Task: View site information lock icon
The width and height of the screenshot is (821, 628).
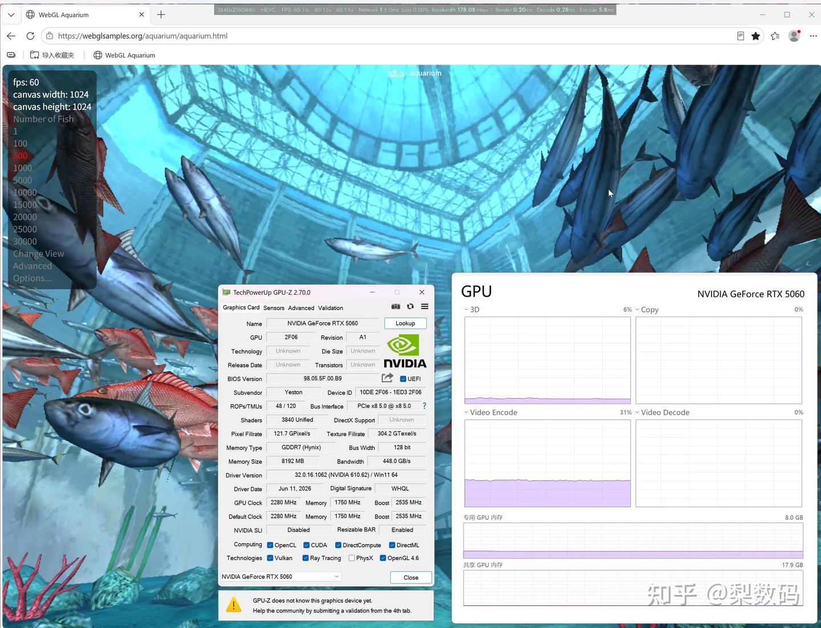Action: [50, 36]
